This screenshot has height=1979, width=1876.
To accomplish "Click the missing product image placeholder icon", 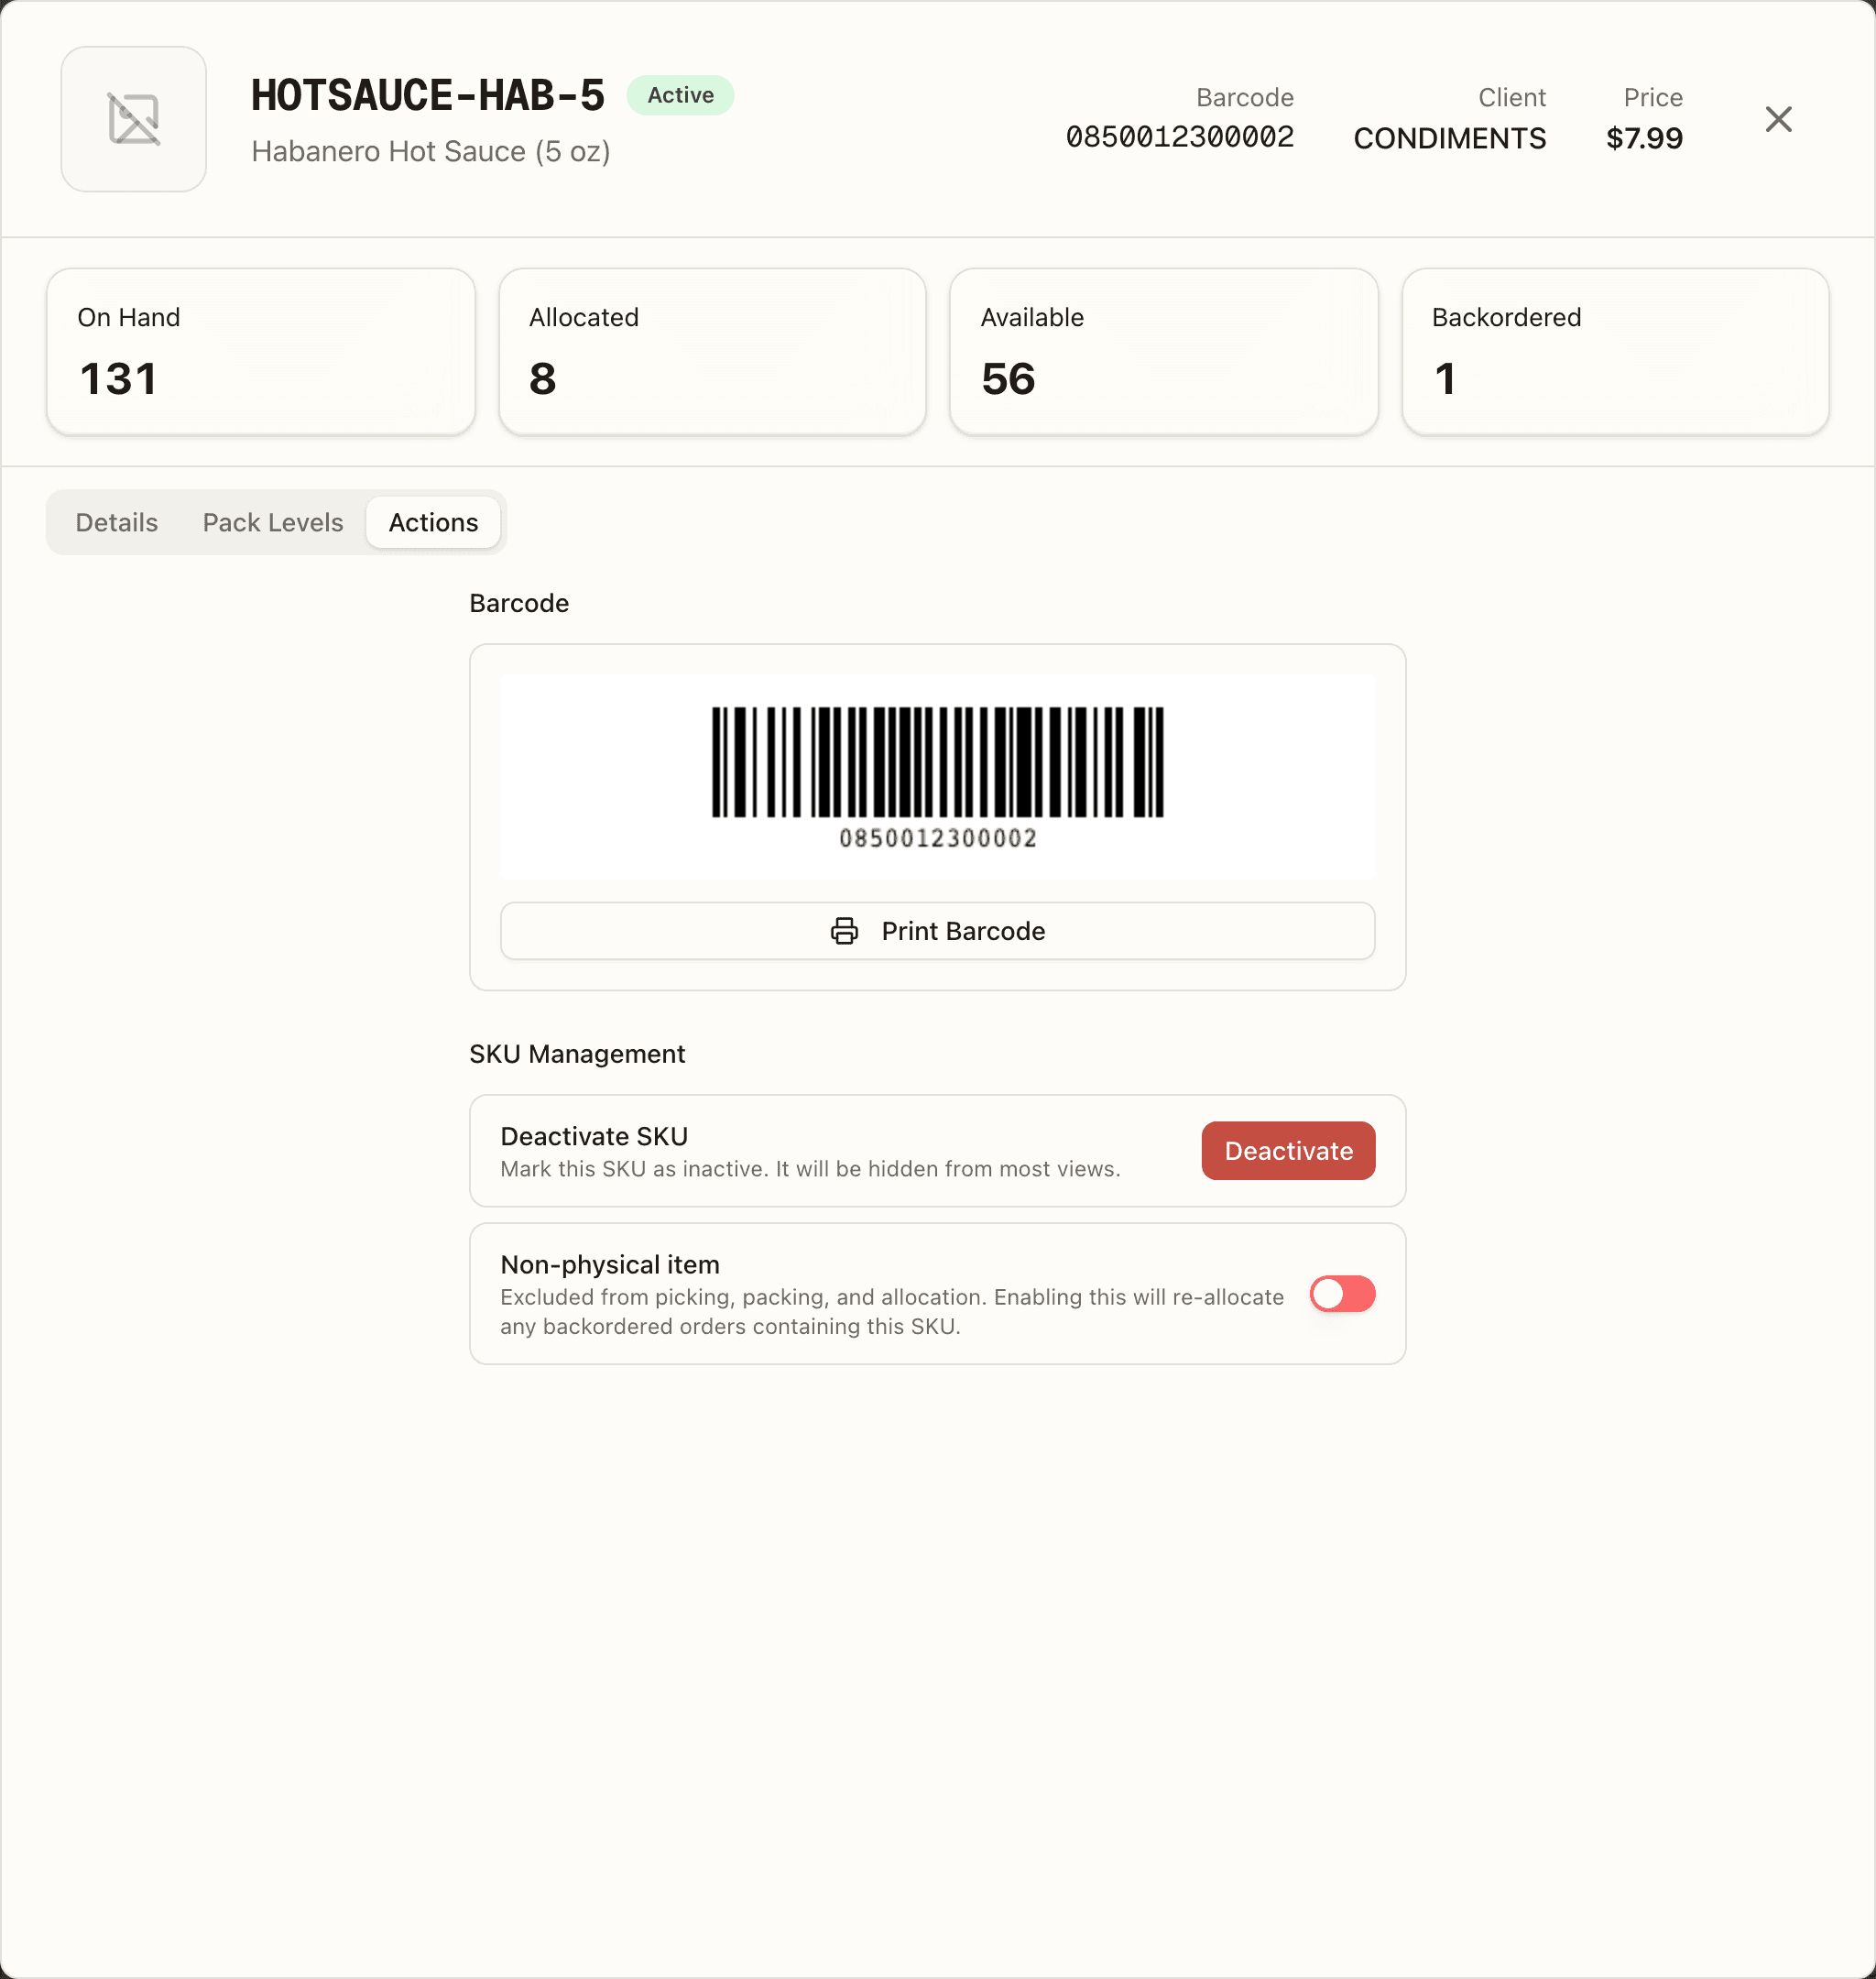I will coord(133,119).
